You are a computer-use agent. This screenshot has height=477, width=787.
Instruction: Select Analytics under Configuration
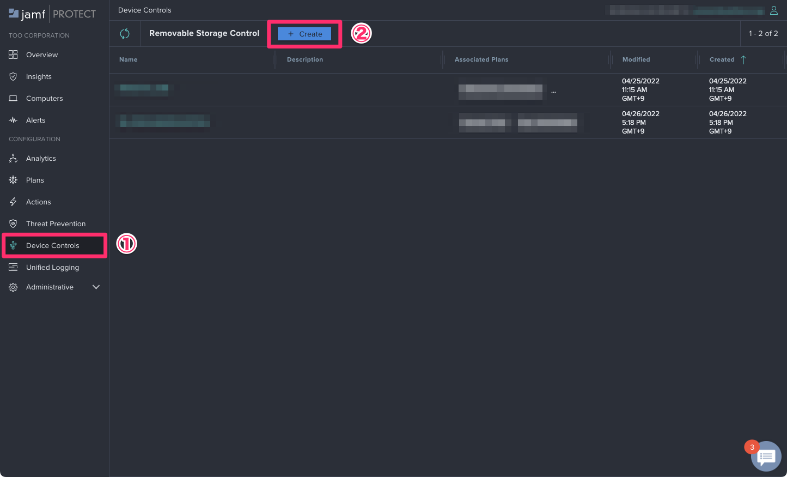click(x=41, y=158)
